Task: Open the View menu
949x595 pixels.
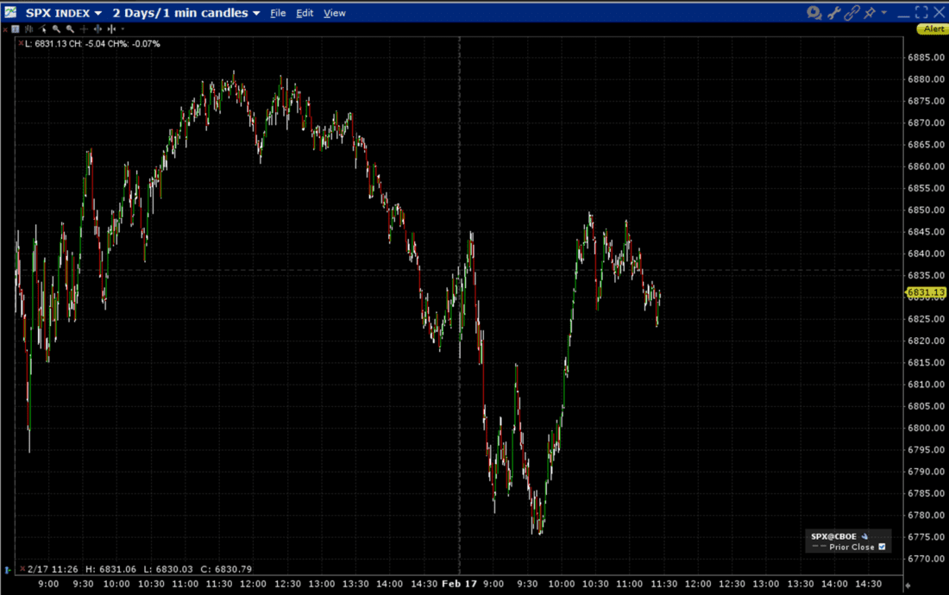Action: [334, 13]
